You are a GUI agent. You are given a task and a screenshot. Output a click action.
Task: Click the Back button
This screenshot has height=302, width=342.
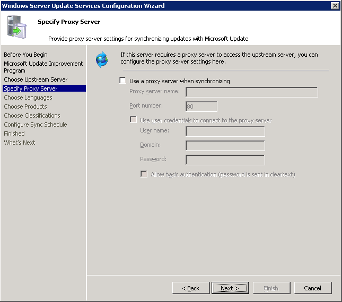point(191,288)
